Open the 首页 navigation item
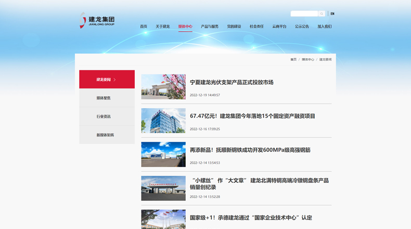411x229 pixels. click(144, 27)
